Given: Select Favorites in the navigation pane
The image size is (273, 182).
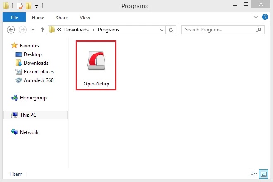Looking at the screenshot, I should point(30,46).
